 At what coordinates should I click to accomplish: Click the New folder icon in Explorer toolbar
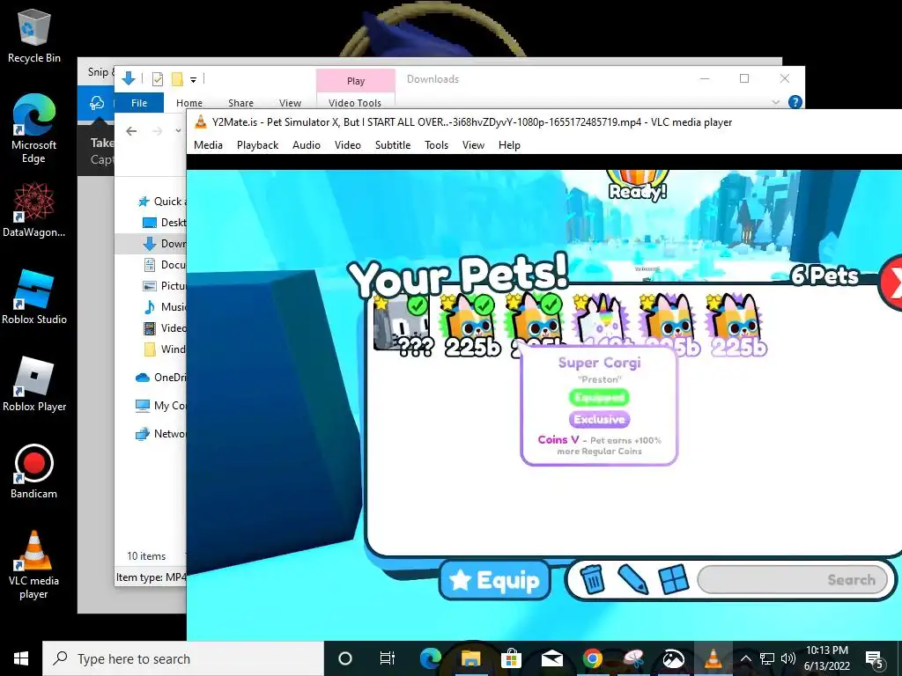click(177, 79)
